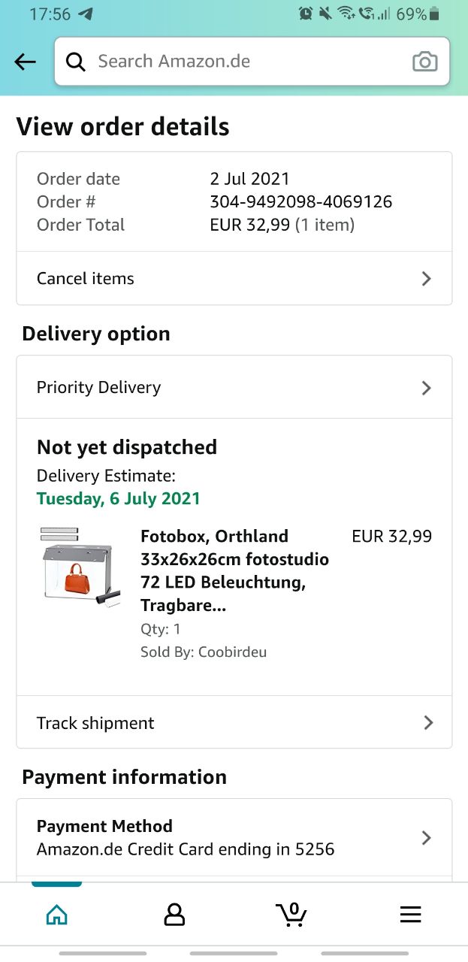Image resolution: width=468 pixels, height=962 pixels.
Task: Open the Fotobox product thumbnail
Action: pyautogui.click(x=80, y=566)
